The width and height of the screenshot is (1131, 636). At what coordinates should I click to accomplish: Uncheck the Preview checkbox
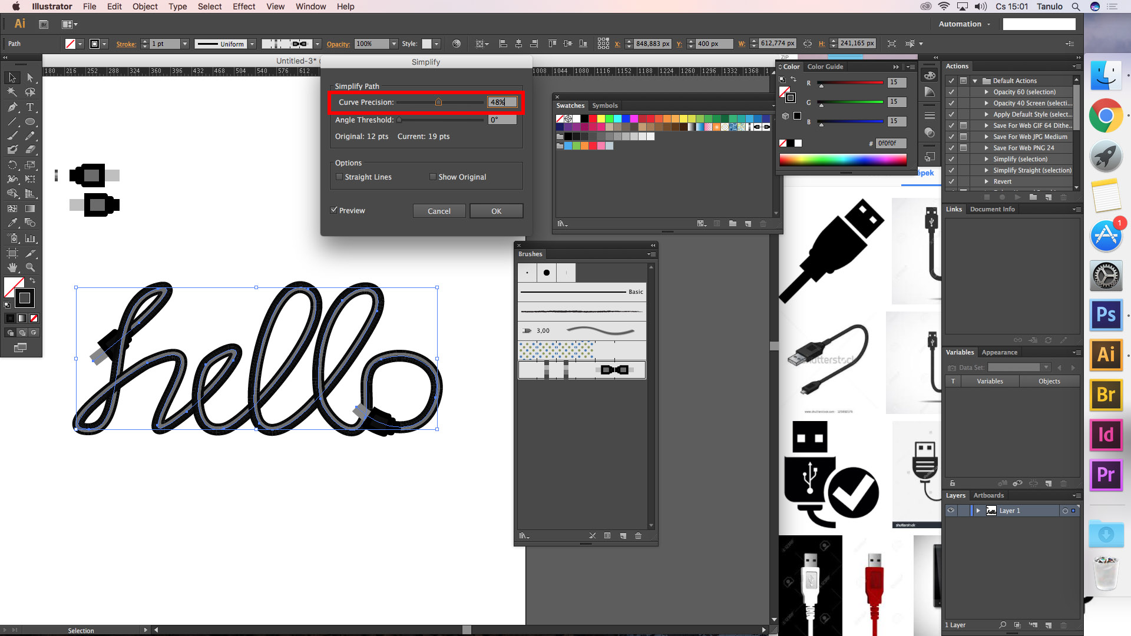(x=334, y=210)
